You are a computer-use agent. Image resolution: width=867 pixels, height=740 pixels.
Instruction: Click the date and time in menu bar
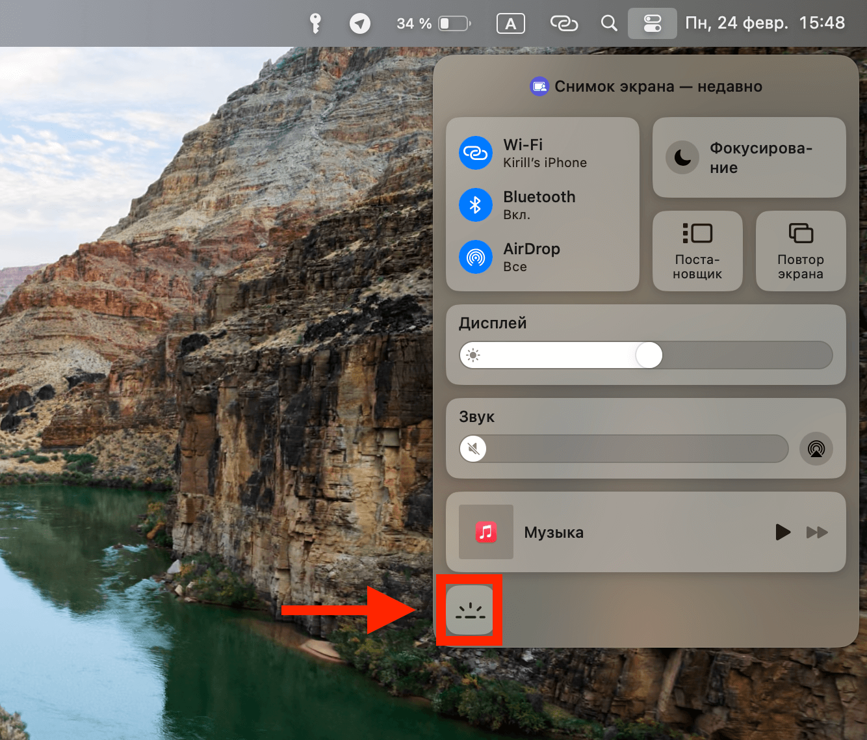tap(765, 23)
